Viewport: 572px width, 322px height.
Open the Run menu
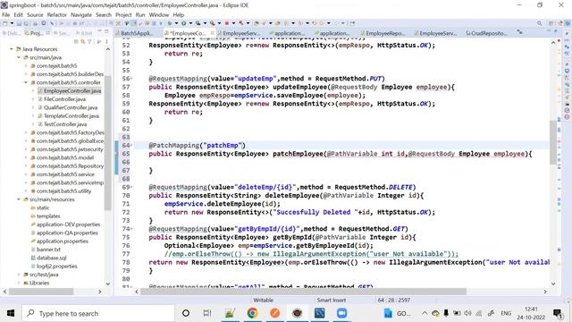pyautogui.click(x=140, y=14)
